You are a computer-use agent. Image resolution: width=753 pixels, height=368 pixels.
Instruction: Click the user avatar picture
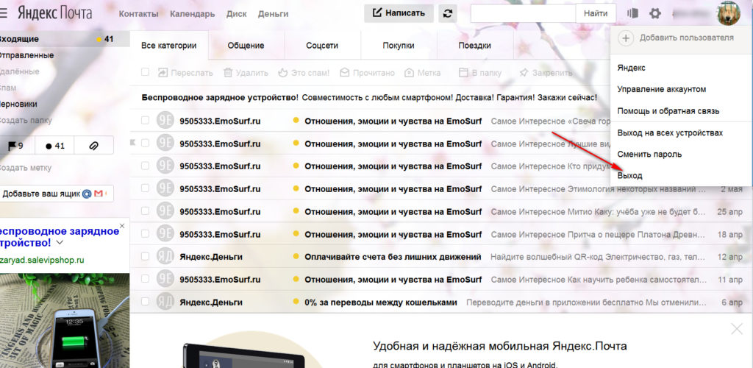point(729,13)
